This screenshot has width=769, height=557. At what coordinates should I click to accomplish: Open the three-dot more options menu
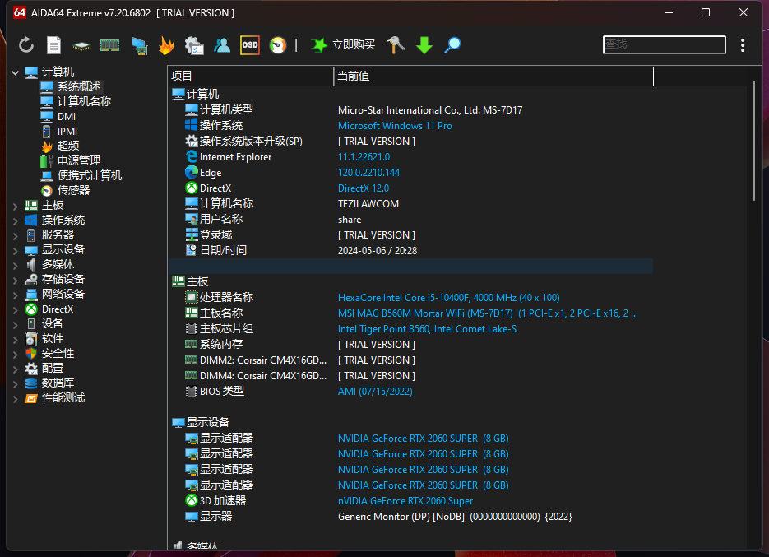point(743,45)
